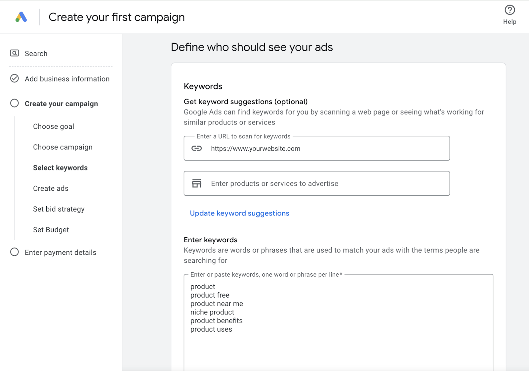
Task: Select the Create your campaign step circle
Action: pos(15,103)
